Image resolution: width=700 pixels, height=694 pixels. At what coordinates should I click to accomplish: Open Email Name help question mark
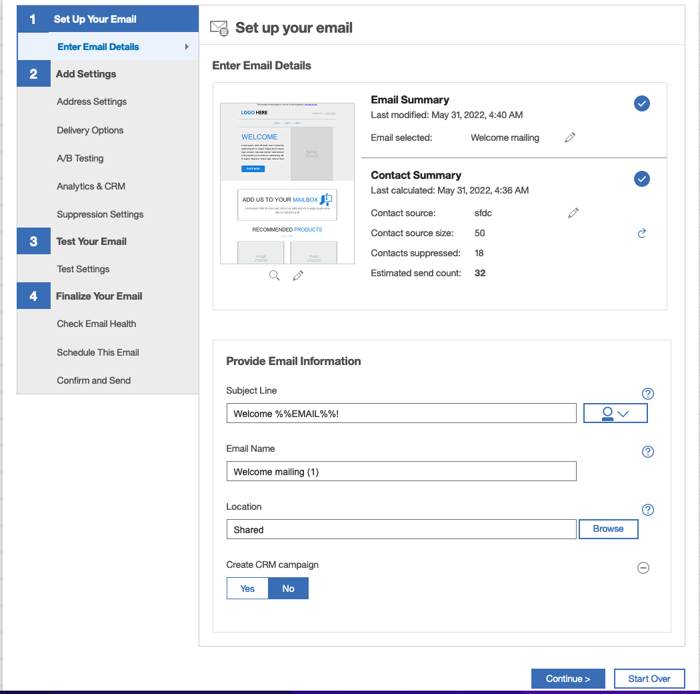tap(647, 452)
